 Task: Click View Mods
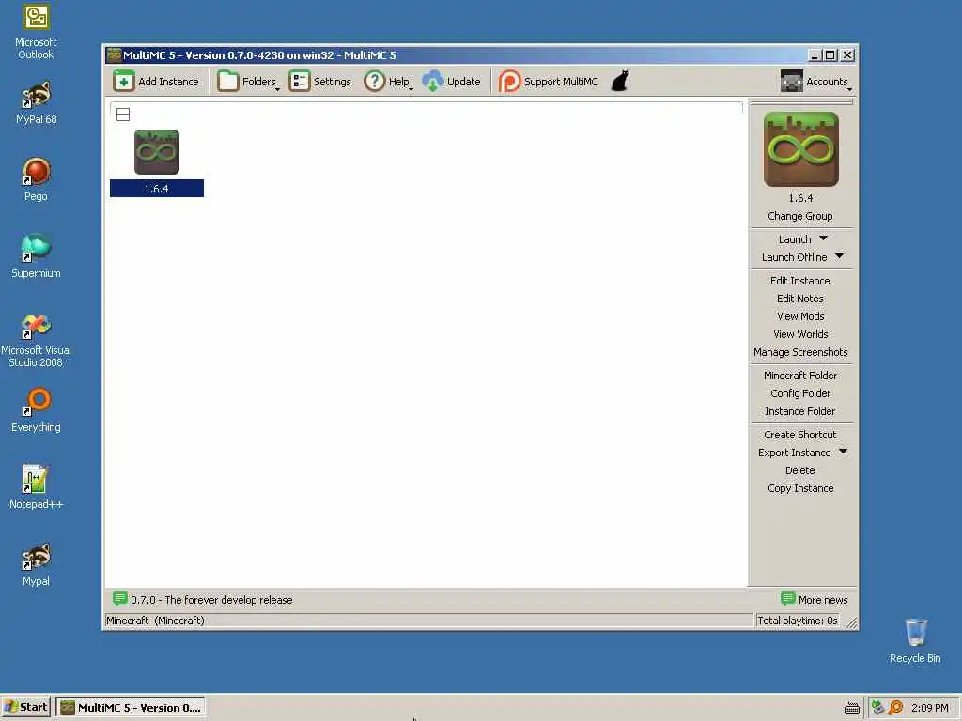coord(800,315)
